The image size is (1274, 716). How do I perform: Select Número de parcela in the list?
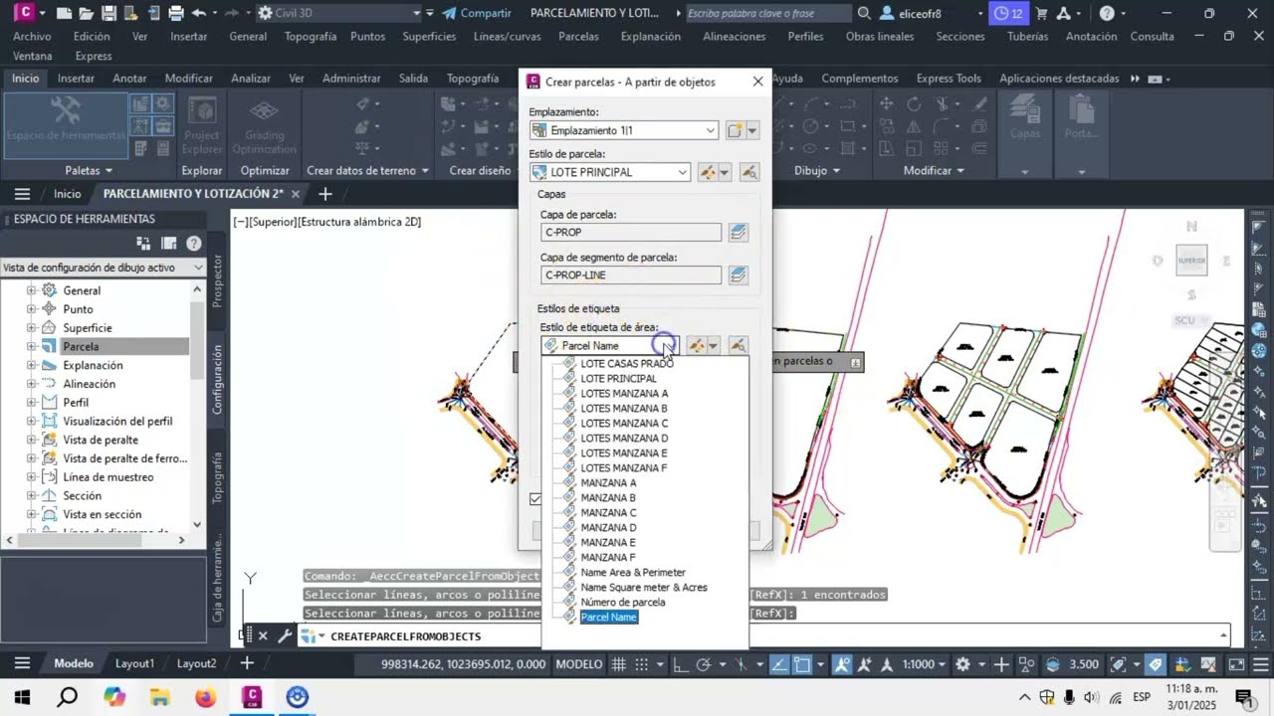point(623,603)
